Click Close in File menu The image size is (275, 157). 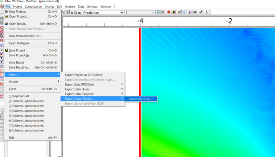coord(33,89)
